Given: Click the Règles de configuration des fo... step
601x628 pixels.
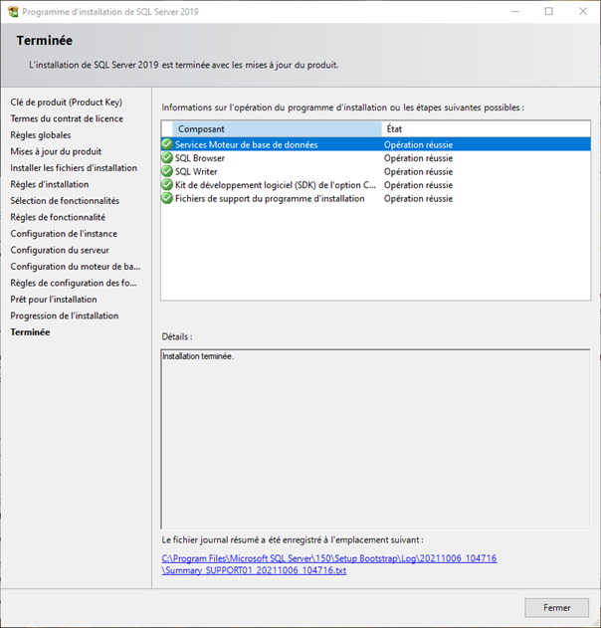Looking at the screenshot, I should click(x=74, y=283).
